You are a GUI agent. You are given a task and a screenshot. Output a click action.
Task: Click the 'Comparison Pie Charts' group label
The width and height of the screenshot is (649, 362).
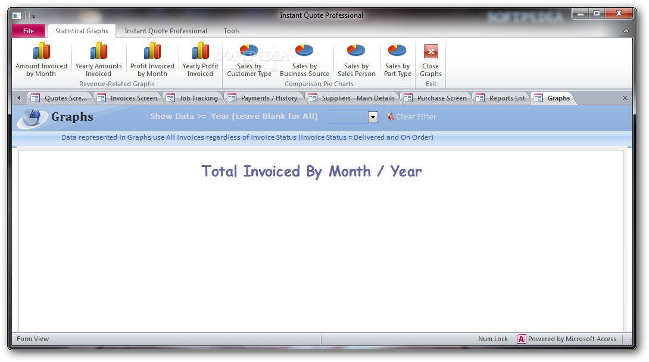(x=319, y=84)
